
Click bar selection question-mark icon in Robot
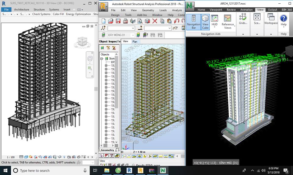[140, 28]
